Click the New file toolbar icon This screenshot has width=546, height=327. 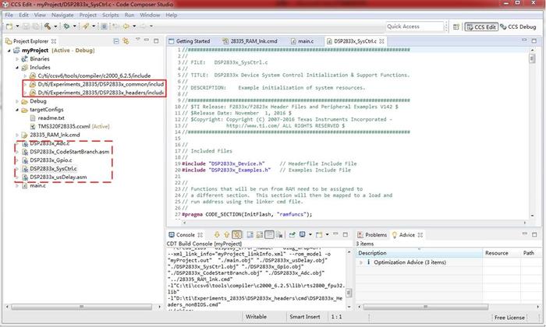click(9, 26)
